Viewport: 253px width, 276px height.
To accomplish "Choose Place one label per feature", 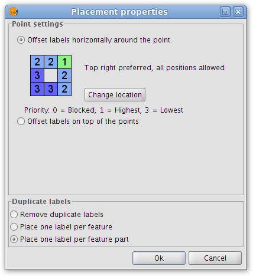I will pyautogui.click(x=14, y=227).
